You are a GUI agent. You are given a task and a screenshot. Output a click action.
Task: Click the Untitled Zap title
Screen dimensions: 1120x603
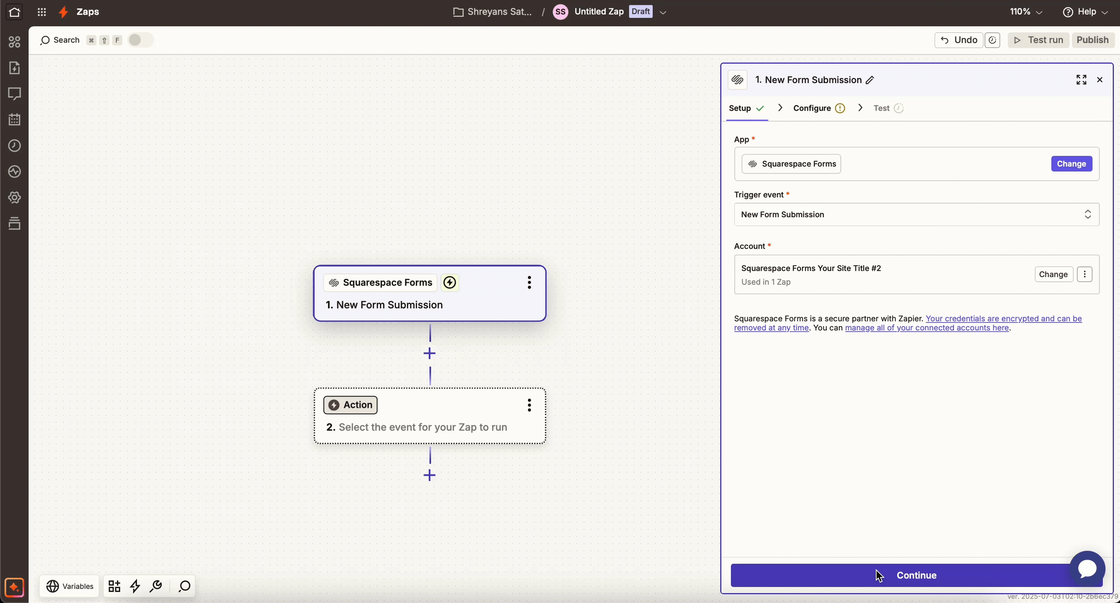pyautogui.click(x=599, y=12)
